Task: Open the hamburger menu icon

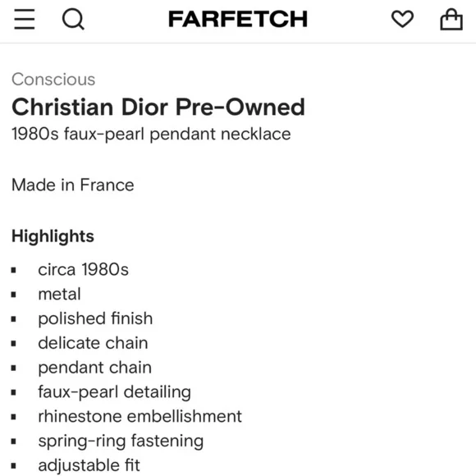Action: pyautogui.click(x=25, y=19)
